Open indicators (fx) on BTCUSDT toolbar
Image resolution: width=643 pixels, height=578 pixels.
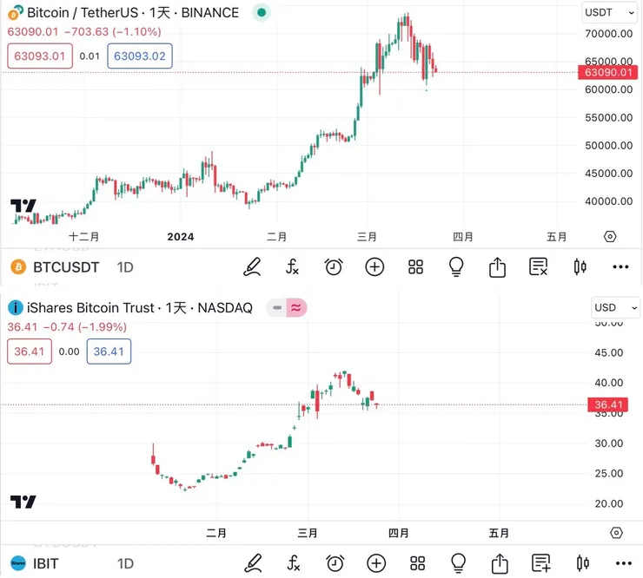pos(293,267)
